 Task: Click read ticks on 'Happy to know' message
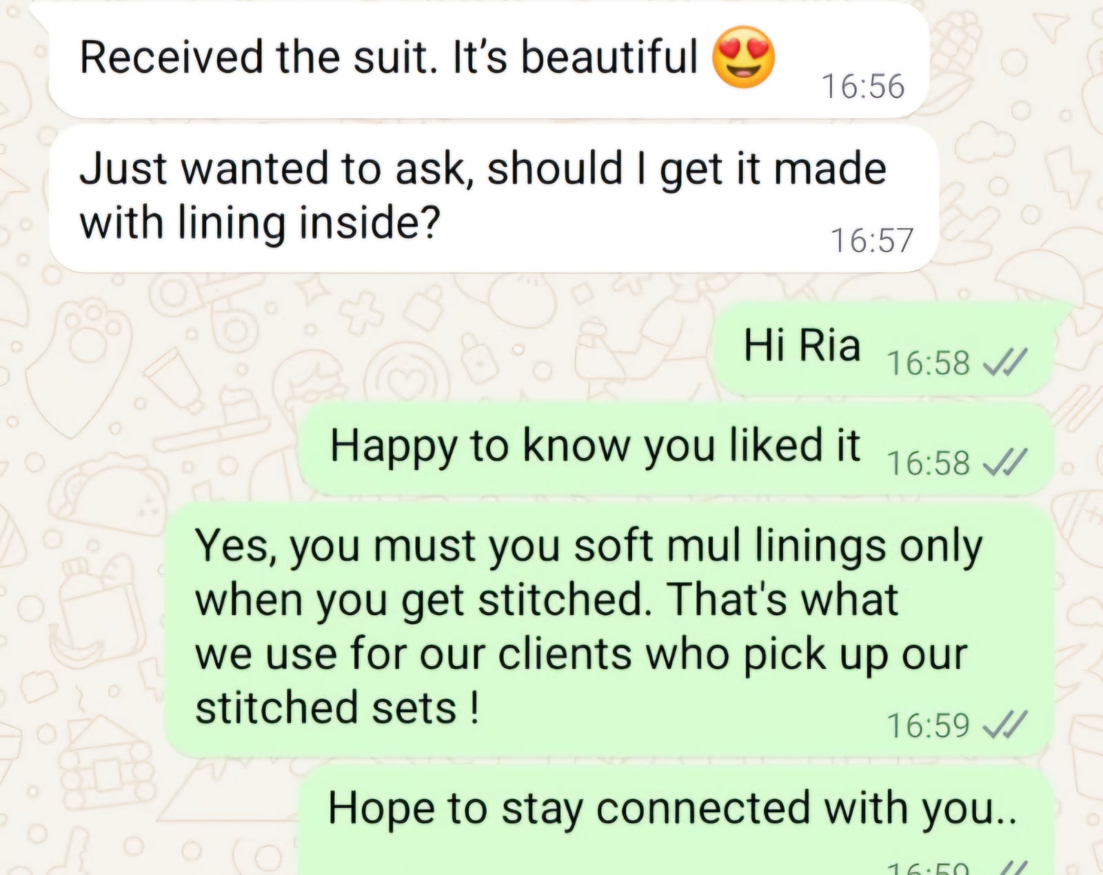click(x=1006, y=462)
